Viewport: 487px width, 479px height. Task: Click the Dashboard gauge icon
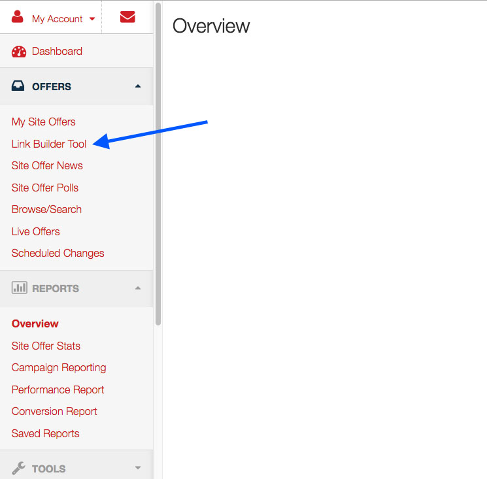point(19,52)
